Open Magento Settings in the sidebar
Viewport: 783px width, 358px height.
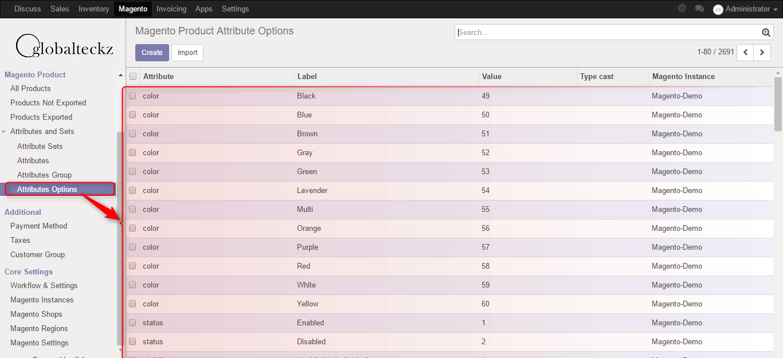coord(39,343)
